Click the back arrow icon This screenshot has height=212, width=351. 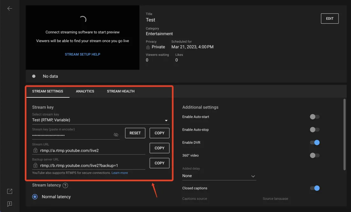click(x=10, y=9)
